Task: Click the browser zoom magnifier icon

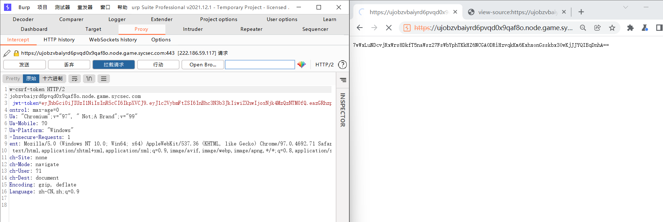Action: [583, 28]
